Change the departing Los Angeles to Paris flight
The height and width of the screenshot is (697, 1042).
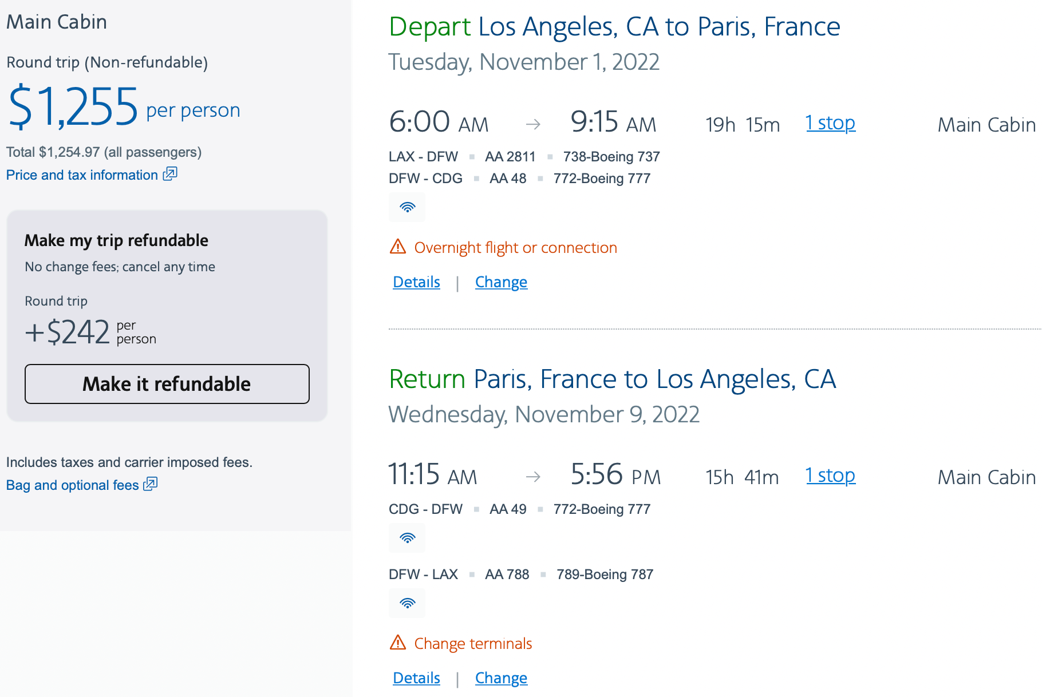coord(501,282)
